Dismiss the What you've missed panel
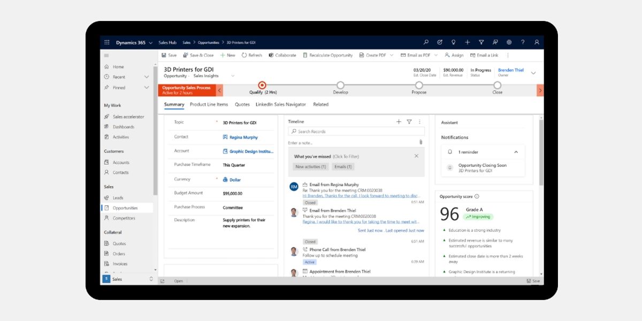This screenshot has height=321, width=642. point(416,156)
